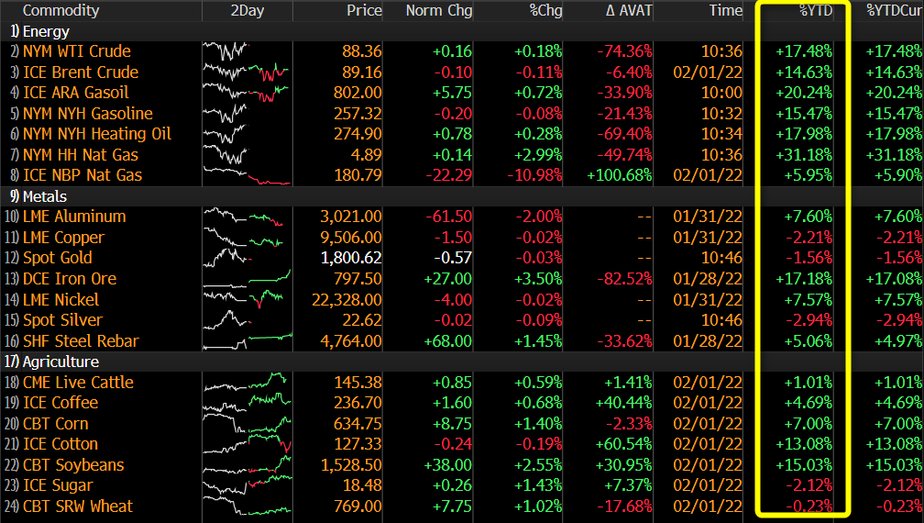Screen dimensions: 924x523
Task: Open the NBP Nat Gas sparkline chart
Action: click(247, 175)
